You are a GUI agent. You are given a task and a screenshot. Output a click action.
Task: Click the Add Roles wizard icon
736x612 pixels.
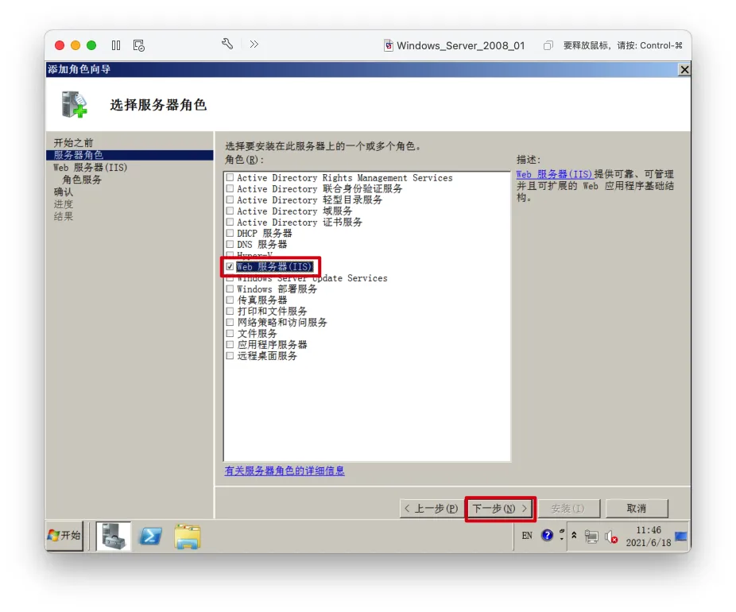pyautogui.click(x=74, y=104)
